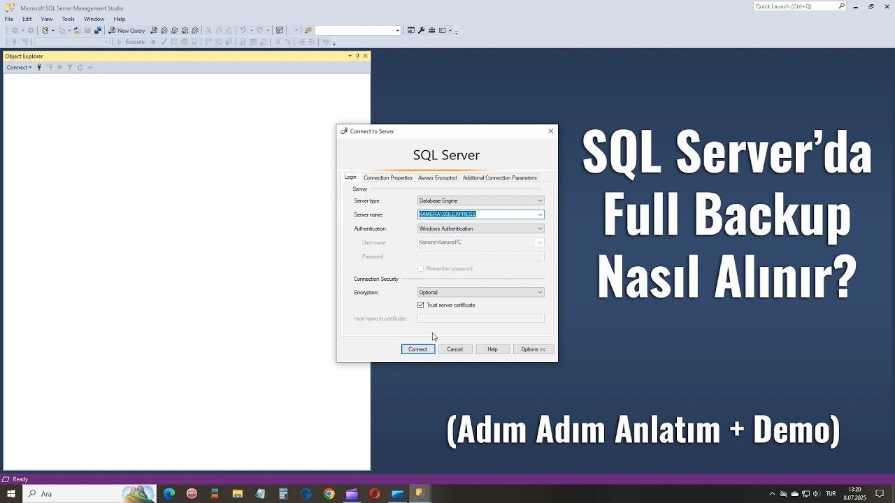Close the Connect to Server dialog
Viewport: 895px width, 503px height.
click(x=551, y=131)
